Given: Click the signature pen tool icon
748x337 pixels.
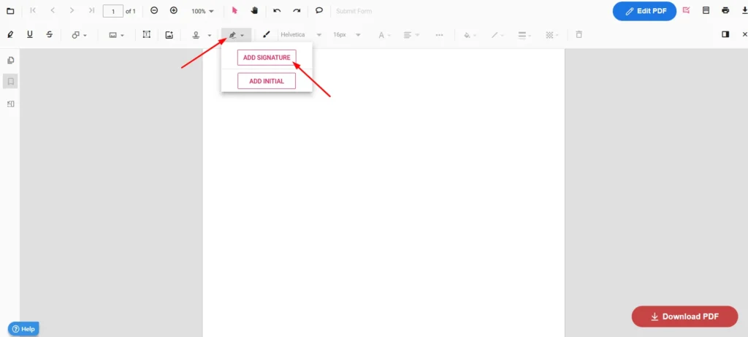Looking at the screenshot, I should click(232, 35).
